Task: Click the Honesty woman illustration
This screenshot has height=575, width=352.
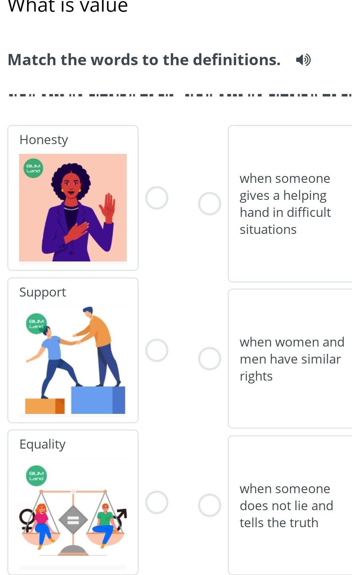Action: click(x=73, y=207)
